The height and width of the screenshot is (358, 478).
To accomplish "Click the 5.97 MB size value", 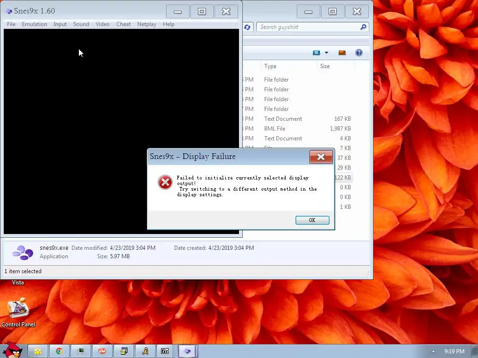I will 120,256.
